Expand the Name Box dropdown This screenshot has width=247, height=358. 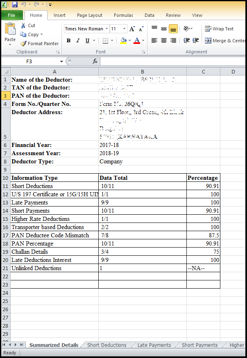(x=61, y=62)
